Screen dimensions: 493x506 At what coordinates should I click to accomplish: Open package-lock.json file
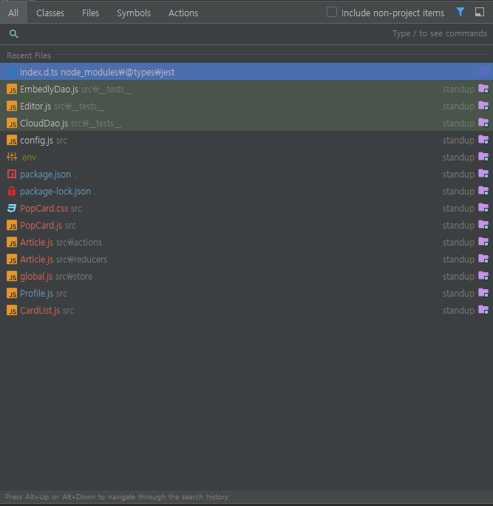[246, 192]
